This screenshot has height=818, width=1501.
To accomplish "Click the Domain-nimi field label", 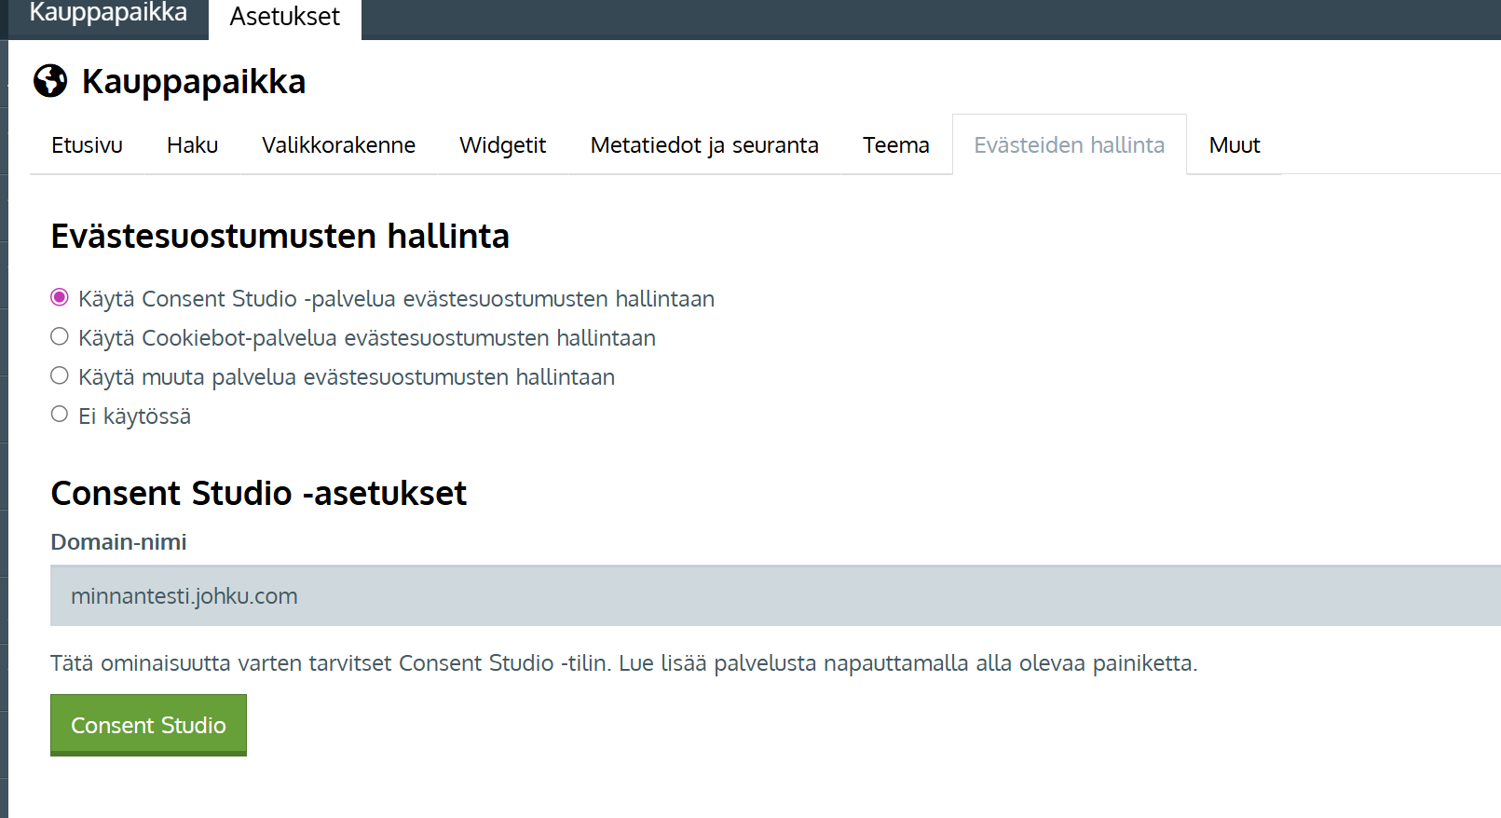I will (118, 542).
